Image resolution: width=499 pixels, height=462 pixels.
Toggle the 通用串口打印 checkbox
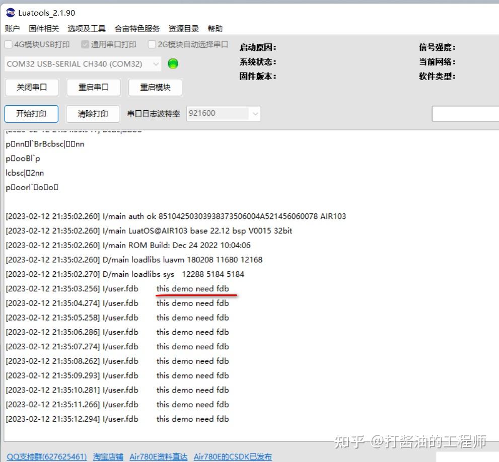click(85, 44)
